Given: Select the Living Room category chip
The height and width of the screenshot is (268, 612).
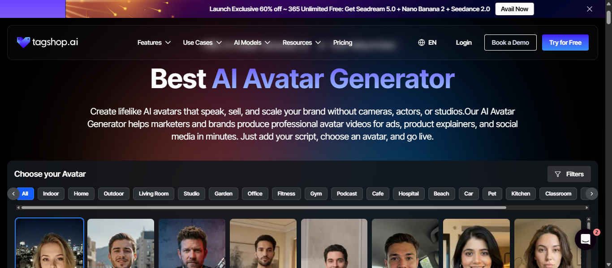Looking at the screenshot, I should point(154,194).
